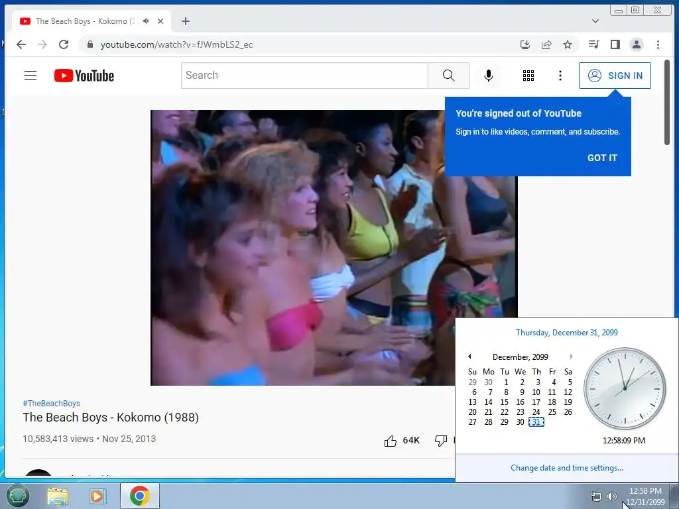Mute the tab via its speaker icon
Image resolution: width=679 pixels, height=509 pixels.
tap(147, 21)
